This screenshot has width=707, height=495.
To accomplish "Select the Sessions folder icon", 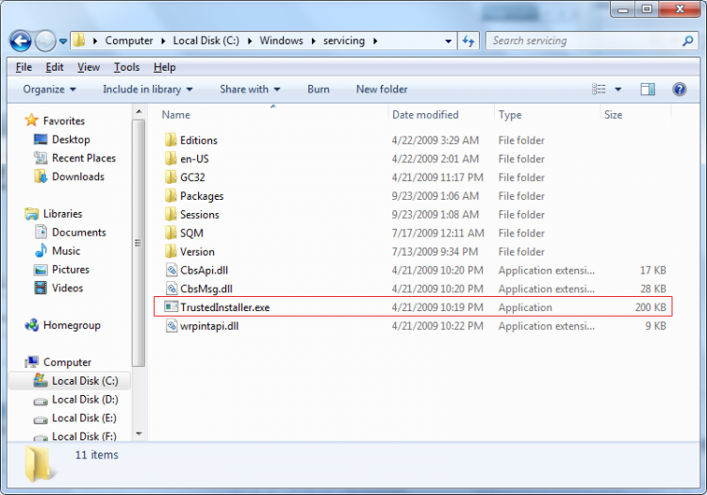I will pos(171,214).
